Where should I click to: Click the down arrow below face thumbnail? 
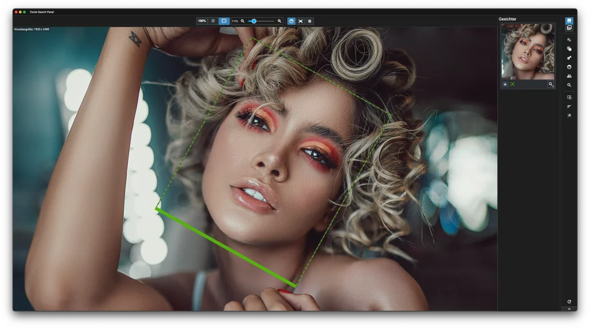click(x=505, y=84)
